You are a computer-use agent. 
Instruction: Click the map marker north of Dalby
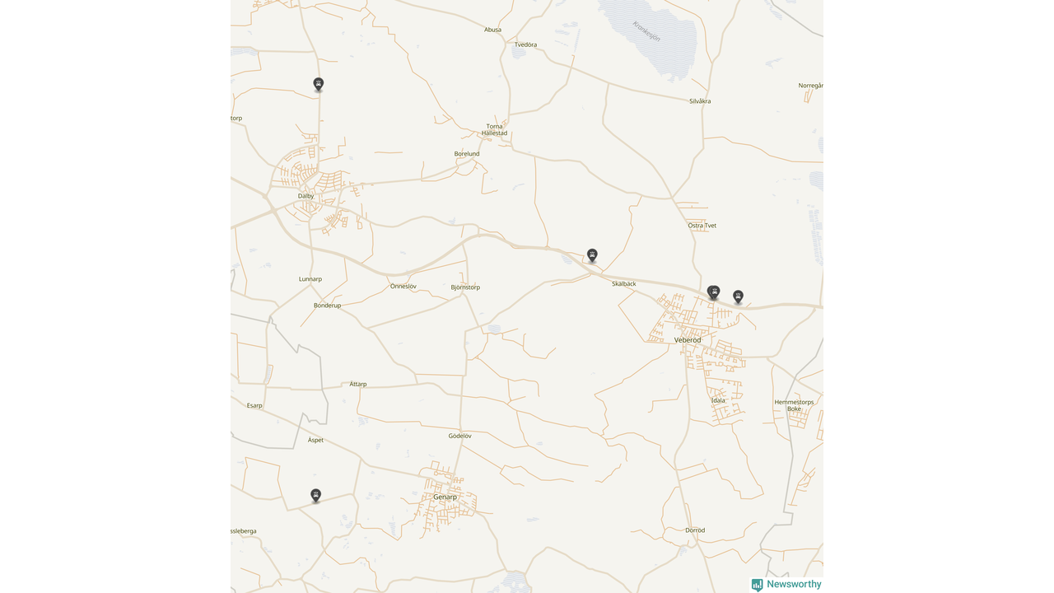(x=319, y=84)
